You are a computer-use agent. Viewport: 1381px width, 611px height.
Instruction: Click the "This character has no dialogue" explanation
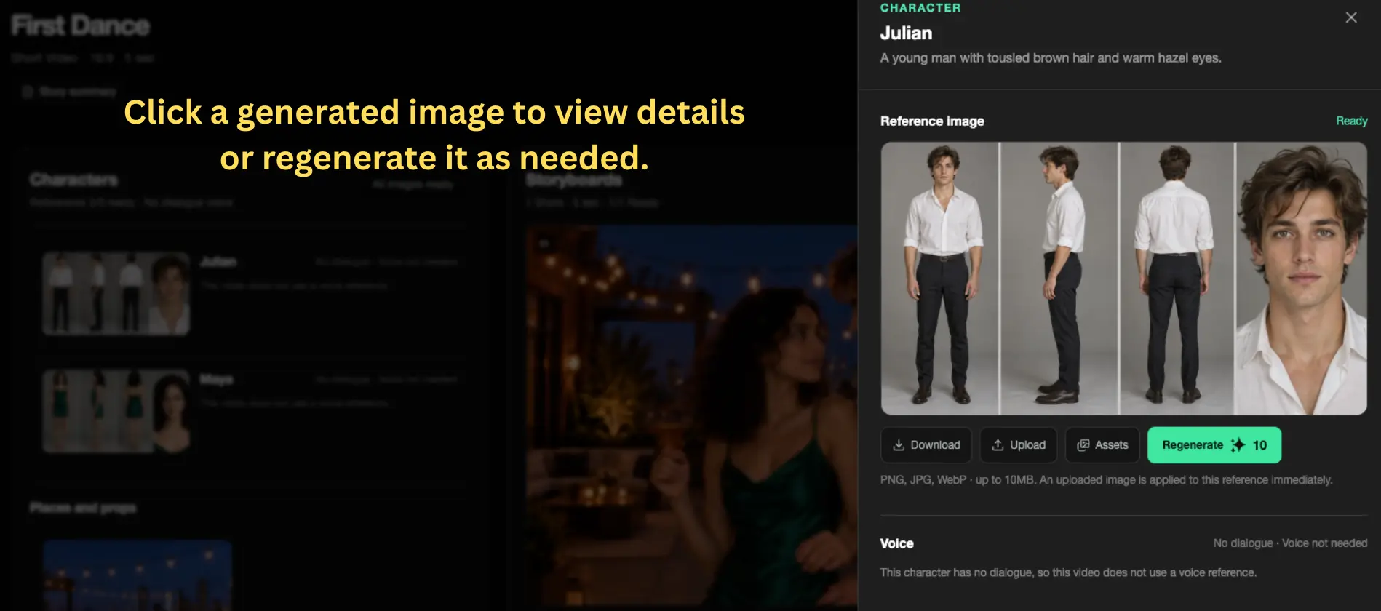[x=1068, y=572]
